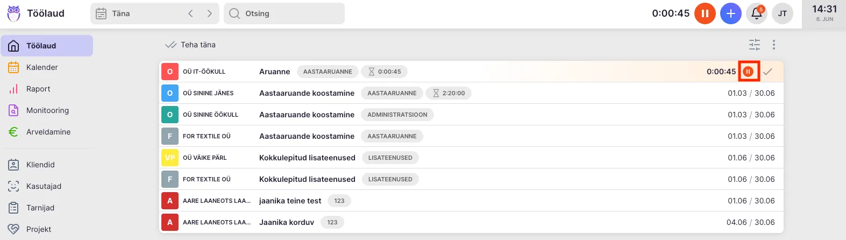This screenshot has width=846, height=240.
Task: Open the Kliendid clients page
Action: click(40, 165)
